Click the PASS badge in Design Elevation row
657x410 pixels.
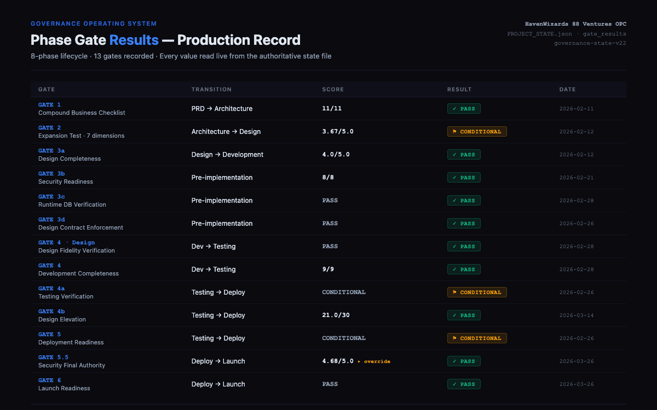464,315
